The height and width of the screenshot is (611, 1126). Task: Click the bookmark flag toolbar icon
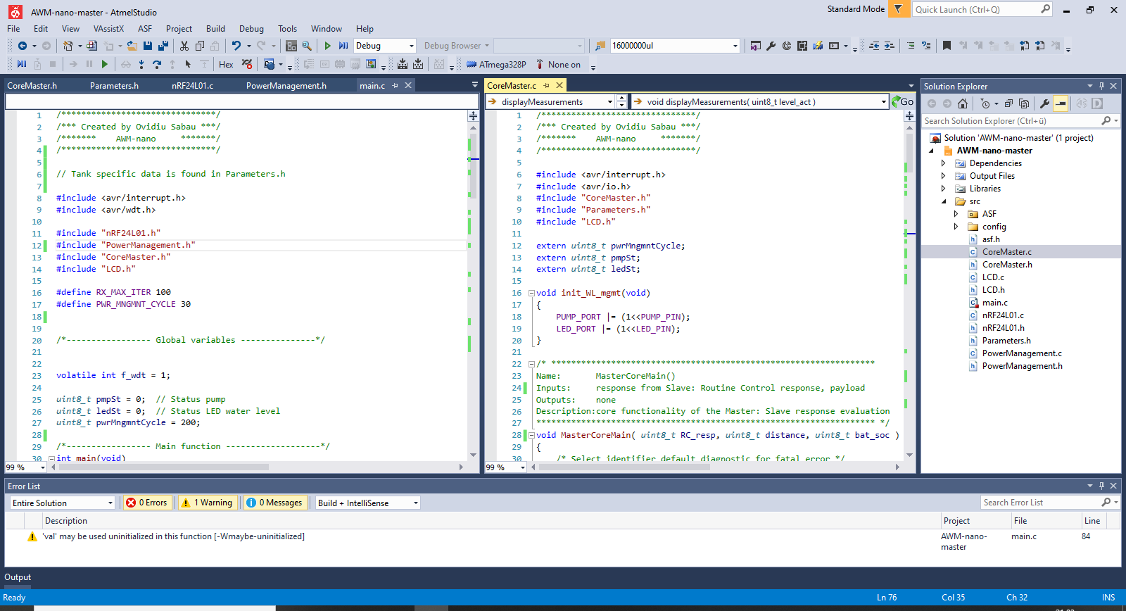coord(947,46)
